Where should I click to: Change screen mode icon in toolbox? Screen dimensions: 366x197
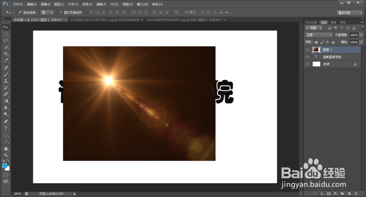[x=6, y=181]
